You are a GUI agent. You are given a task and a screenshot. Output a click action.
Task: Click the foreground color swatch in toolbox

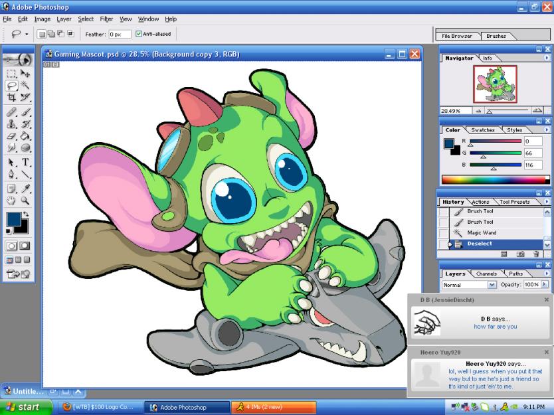click(13, 219)
